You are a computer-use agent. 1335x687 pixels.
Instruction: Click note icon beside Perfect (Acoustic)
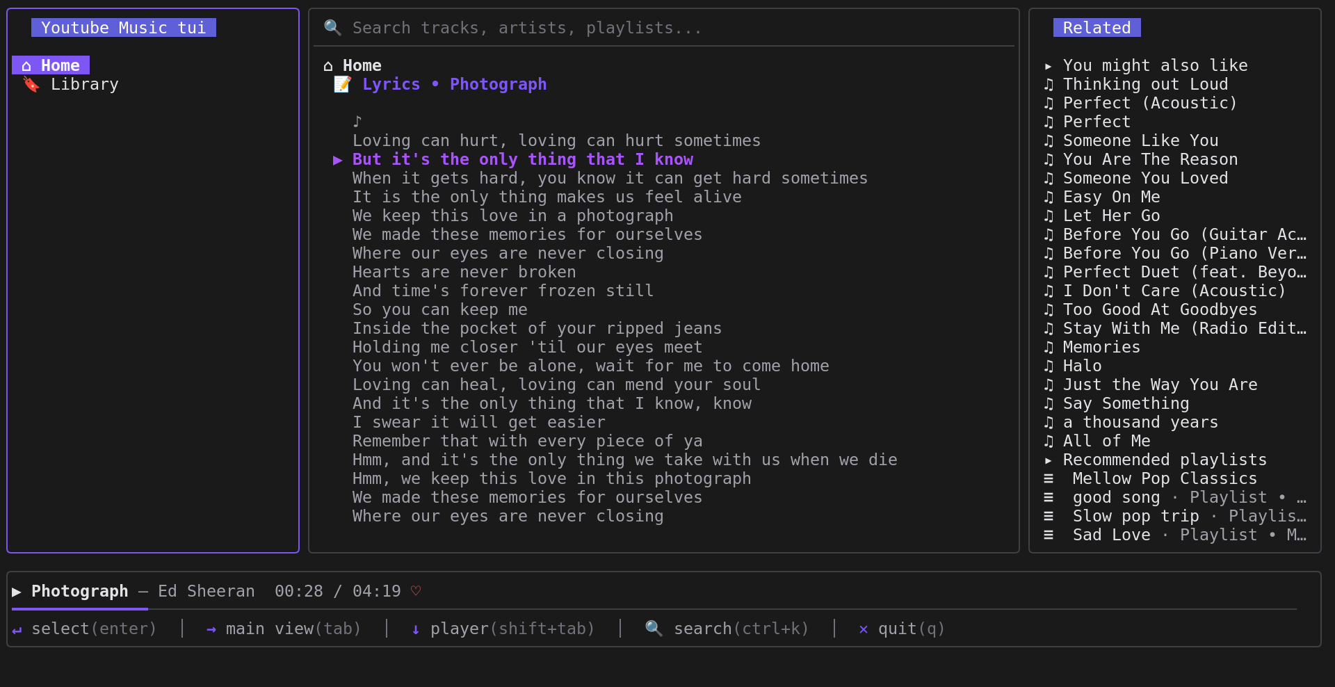(x=1049, y=103)
